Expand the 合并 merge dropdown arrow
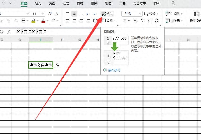 115,21
